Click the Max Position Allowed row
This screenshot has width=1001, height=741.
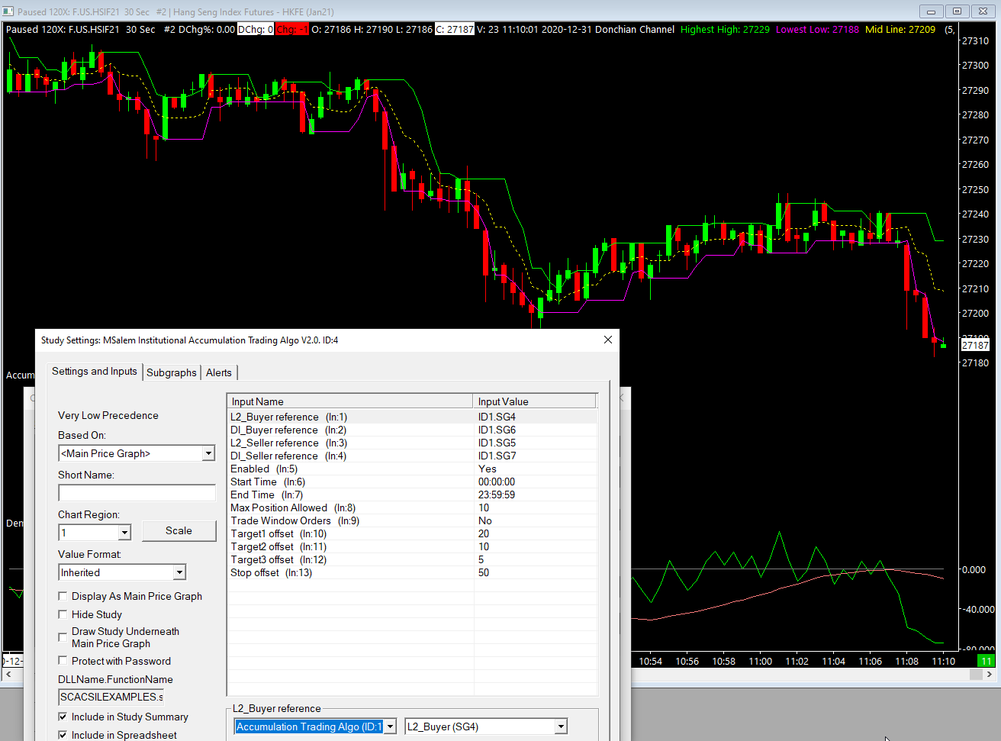pos(412,507)
